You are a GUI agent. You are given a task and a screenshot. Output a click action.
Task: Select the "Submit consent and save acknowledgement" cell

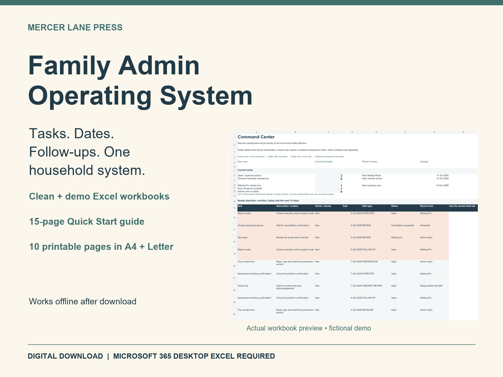pyautogui.click(x=289, y=287)
